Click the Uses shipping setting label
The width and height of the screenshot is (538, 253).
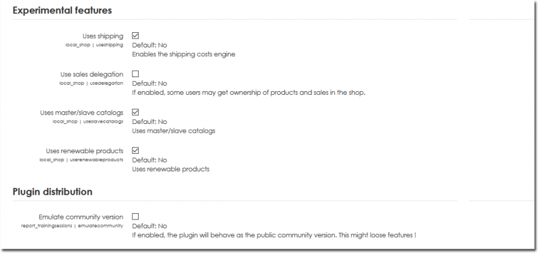(103, 36)
